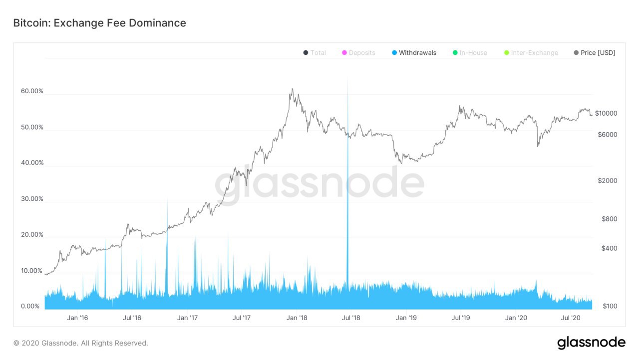Click the blue Withdrawals legend dot

pos(394,53)
